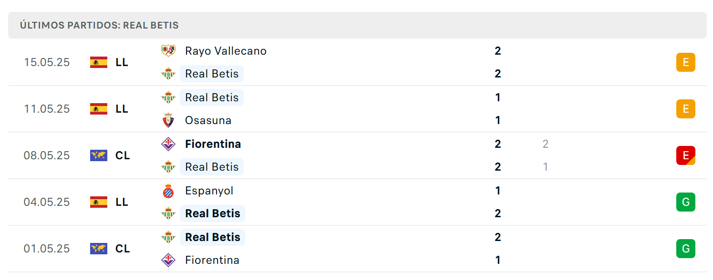Open the Osasuna team link
Image resolution: width=713 pixels, height=280 pixels.
pyautogui.click(x=208, y=120)
